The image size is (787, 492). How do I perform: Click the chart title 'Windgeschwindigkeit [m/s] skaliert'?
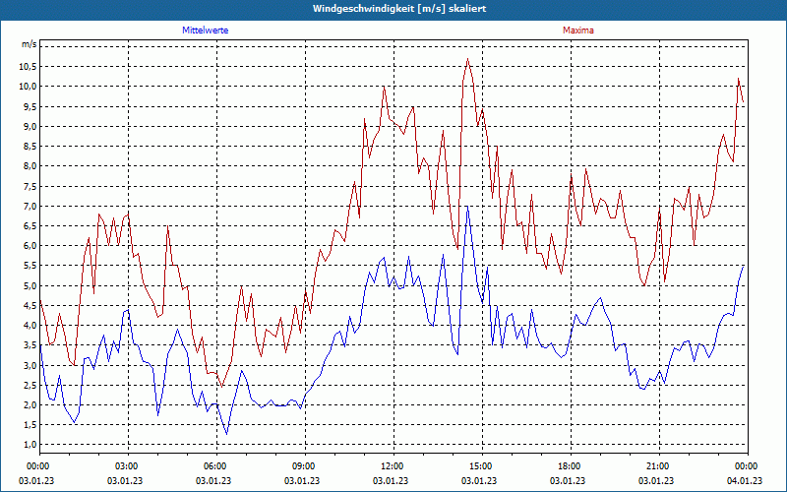[399, 9]
